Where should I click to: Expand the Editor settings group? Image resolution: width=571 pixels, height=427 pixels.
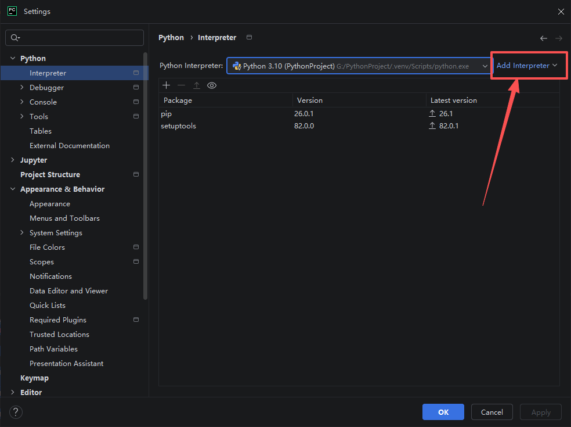coord(13,392)
